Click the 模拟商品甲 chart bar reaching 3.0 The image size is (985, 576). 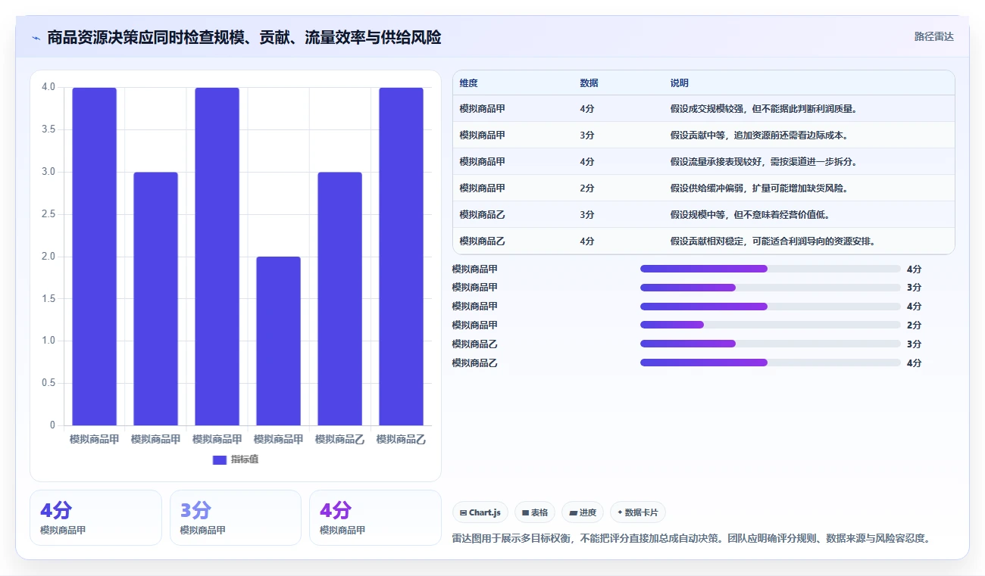pyautogui.click(x=155, y=299)
